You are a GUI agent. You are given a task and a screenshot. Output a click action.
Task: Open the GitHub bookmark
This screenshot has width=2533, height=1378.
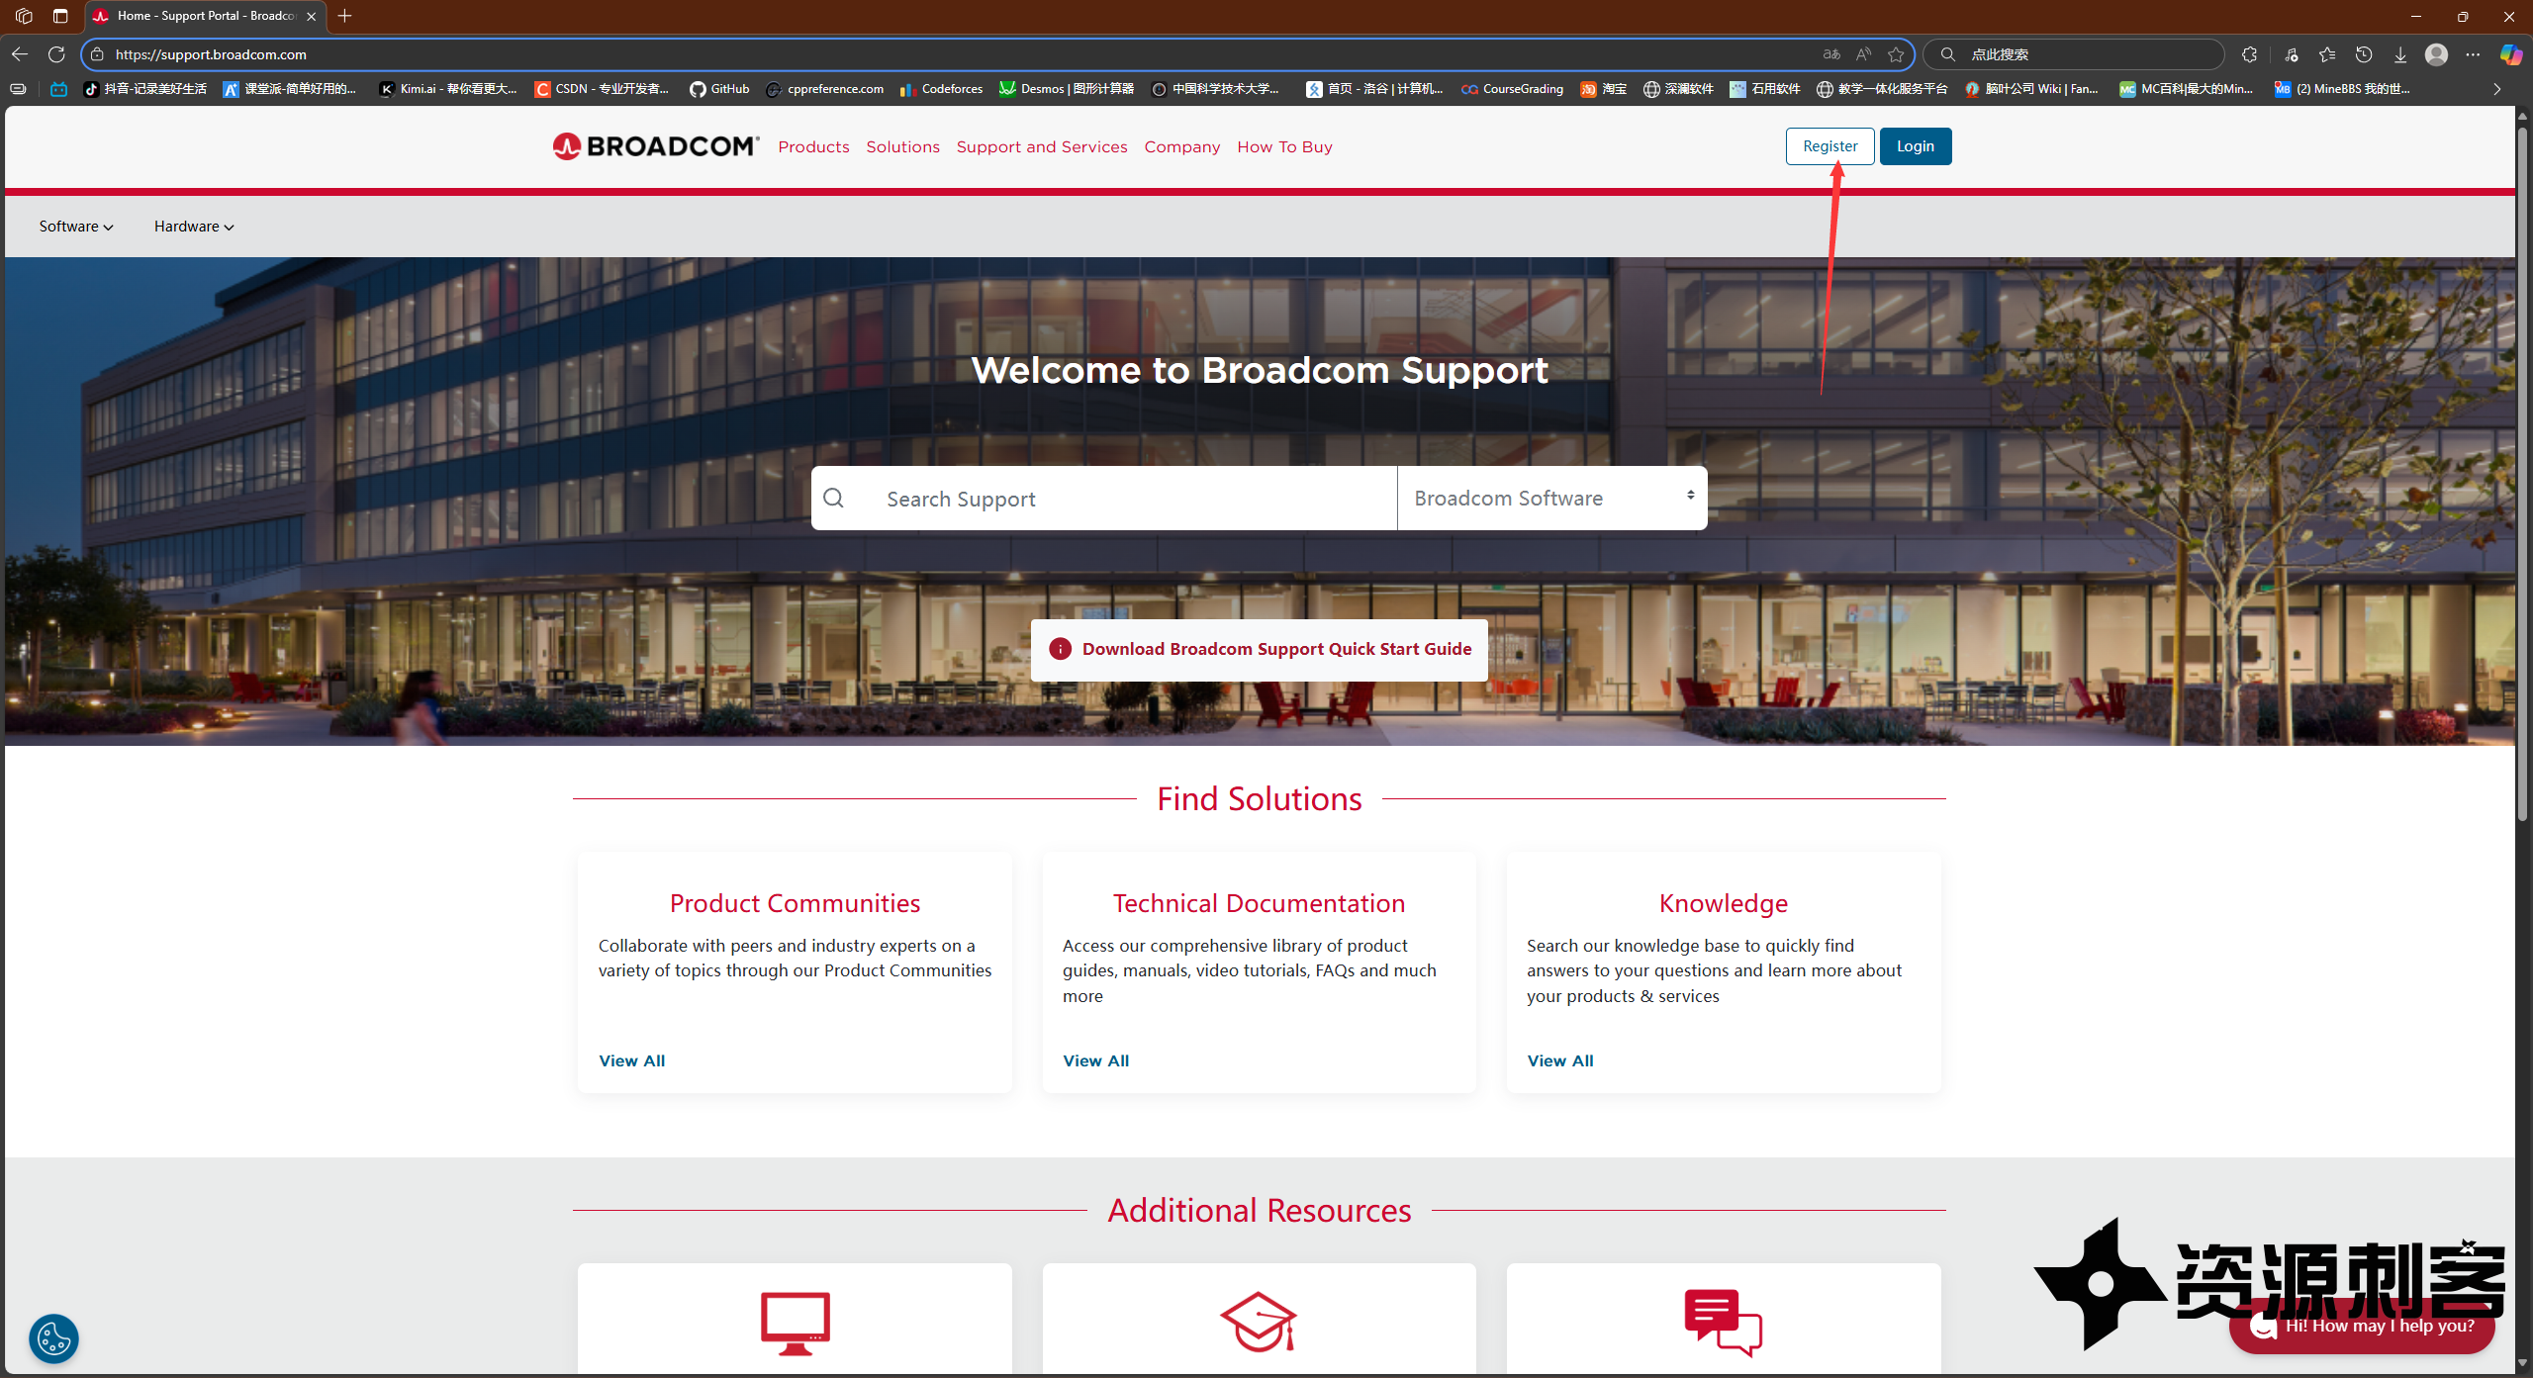pyautogui.click(x=719, y=89)
